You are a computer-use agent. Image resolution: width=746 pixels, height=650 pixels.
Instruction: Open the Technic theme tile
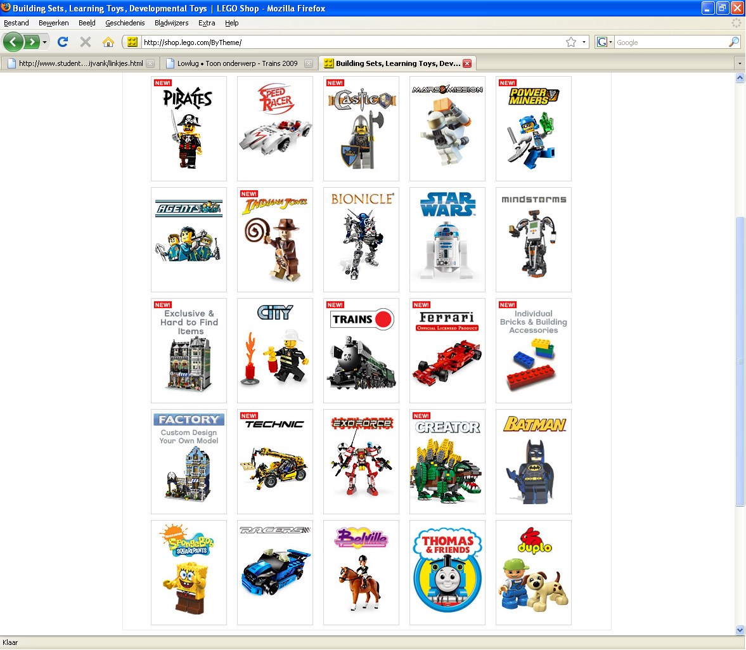275,461
